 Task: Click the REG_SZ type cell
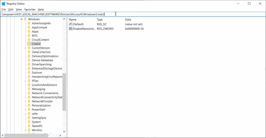pyautogui.click(x=101, y=24)
